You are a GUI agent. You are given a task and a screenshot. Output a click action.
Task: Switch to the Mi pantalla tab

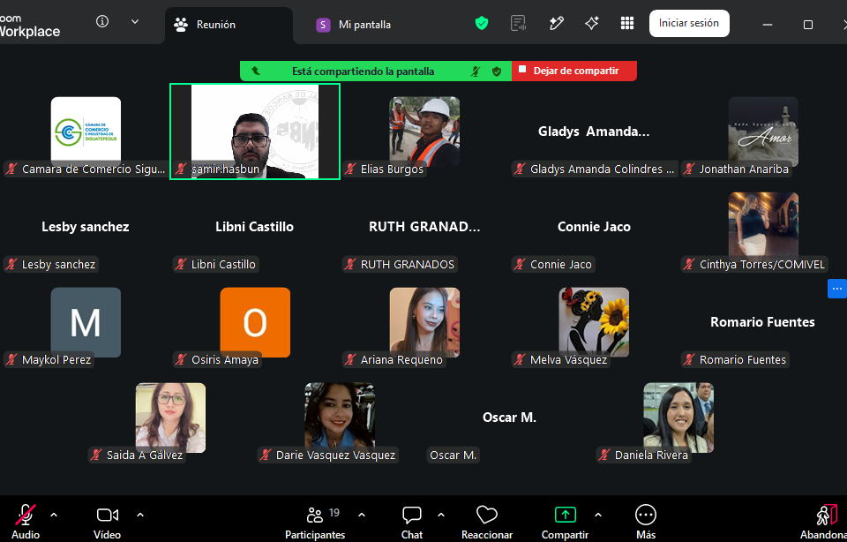(353, 25)
